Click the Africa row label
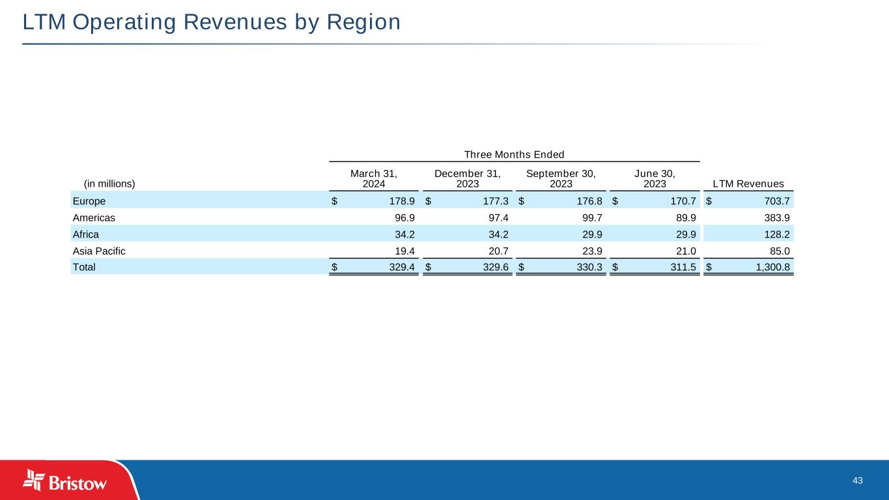Viewport: 889px width, 500px height. click(86, 234)
